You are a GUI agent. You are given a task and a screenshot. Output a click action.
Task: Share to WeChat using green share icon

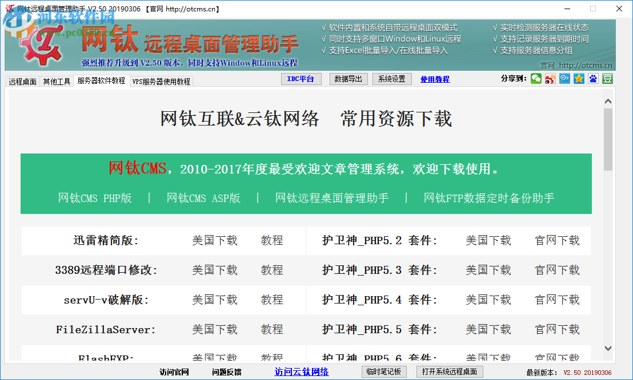click(x=536, y=78)
